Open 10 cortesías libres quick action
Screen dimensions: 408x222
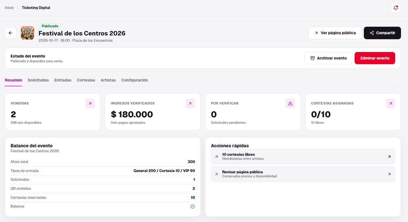point(303,156)
